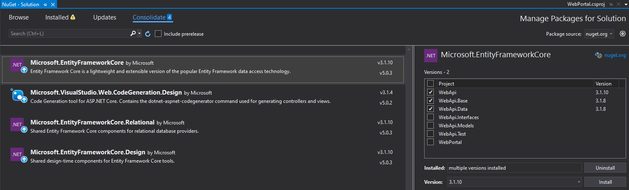Expand the Version 3.1.10 dropdown
Viewport: 629px width, 190px height.
coord(579,182)
